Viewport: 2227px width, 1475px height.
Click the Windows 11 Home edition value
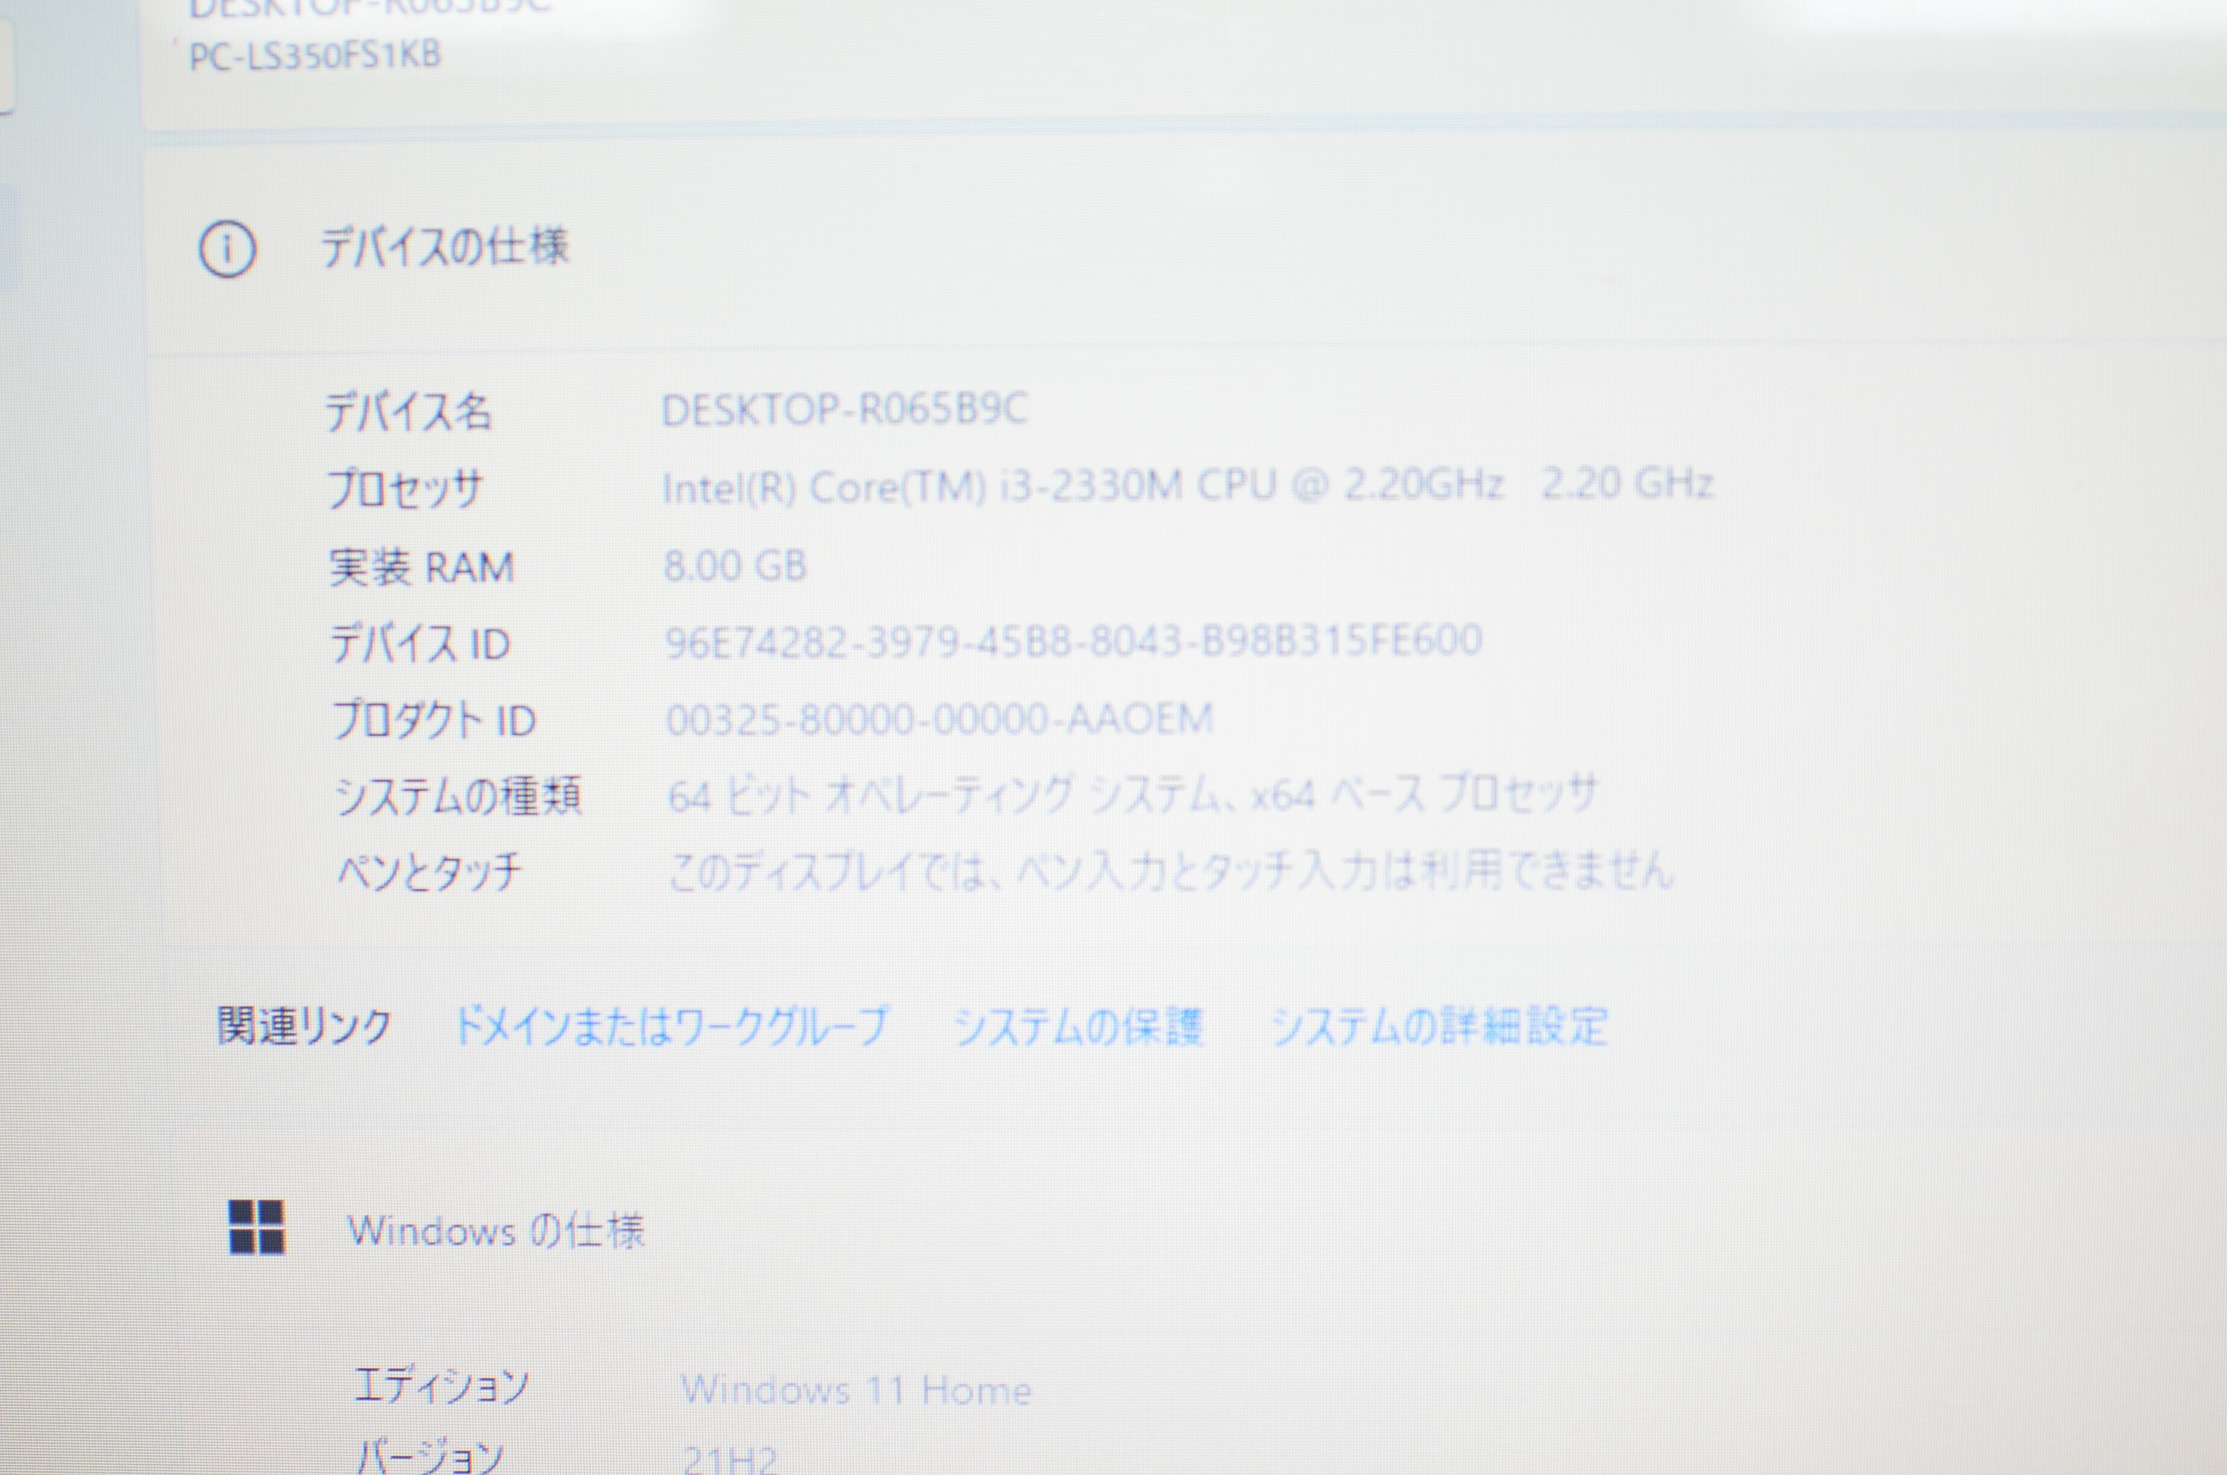point(856,1389)
